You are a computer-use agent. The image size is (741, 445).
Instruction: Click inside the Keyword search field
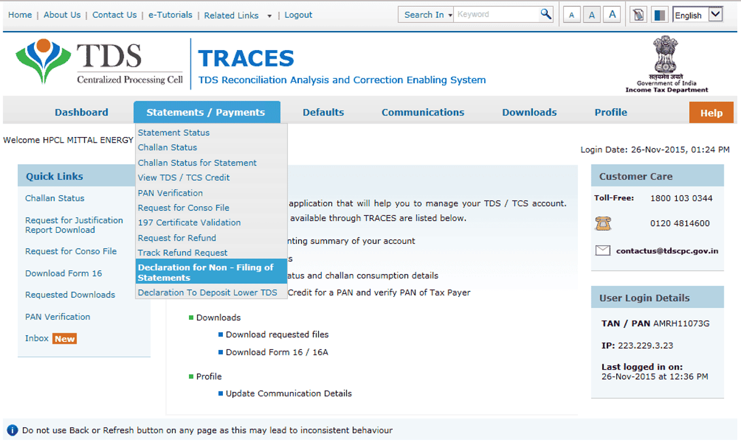pyautogui.click(x=496, y=14)
